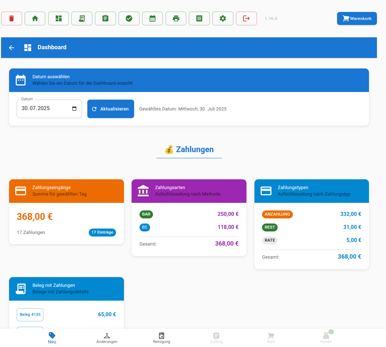
Task: Click the printer toolbar icon
Action: pos(176,18)
